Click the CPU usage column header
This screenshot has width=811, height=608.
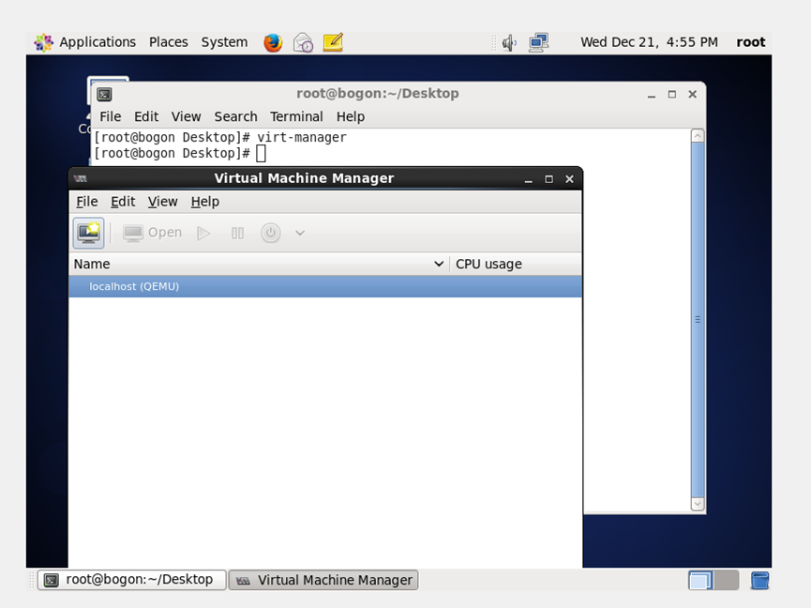tap(516, 264)
